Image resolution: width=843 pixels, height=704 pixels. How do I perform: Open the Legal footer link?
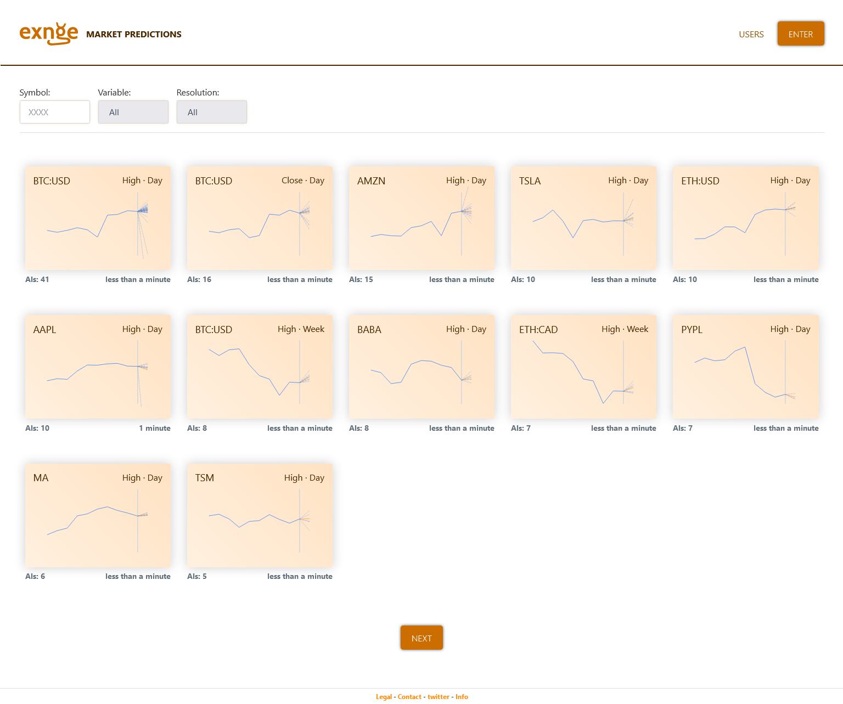pyautogui.click(x=384, y=697)
